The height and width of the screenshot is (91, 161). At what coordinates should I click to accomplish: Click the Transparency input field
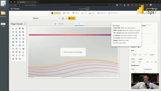[x=147, y=72]
